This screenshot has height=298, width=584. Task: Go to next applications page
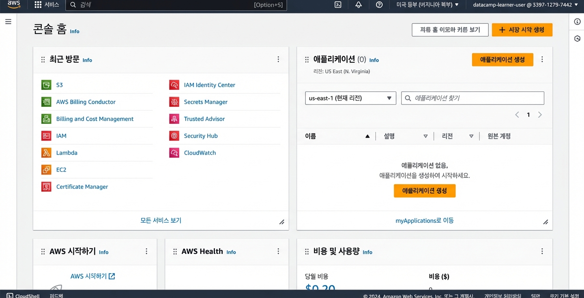pyautogui.click(x=540, y=115)
